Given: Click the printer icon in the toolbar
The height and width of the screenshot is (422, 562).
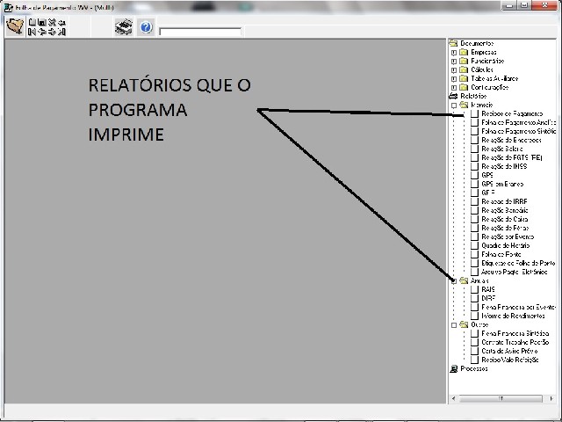Looking at the screenshot, I should point(124,27).
